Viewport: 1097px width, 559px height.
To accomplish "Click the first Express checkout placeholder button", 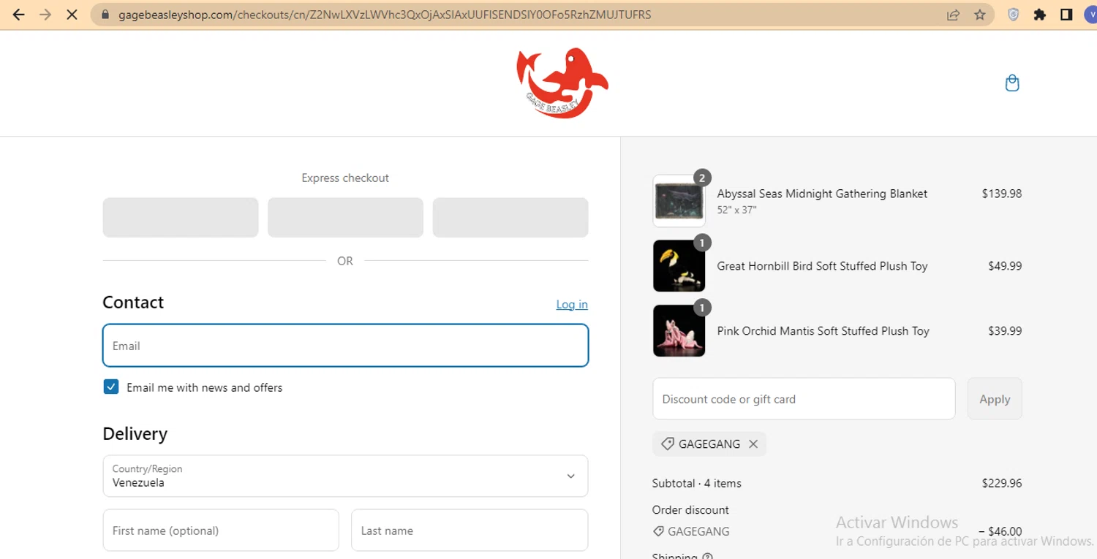I will (181, 218).
